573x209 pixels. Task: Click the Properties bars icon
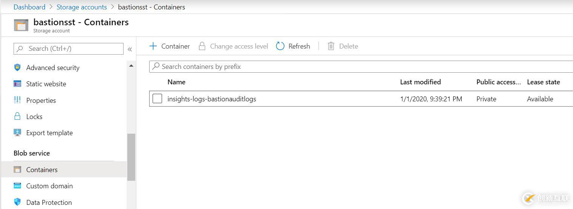[x=17, y=100]
